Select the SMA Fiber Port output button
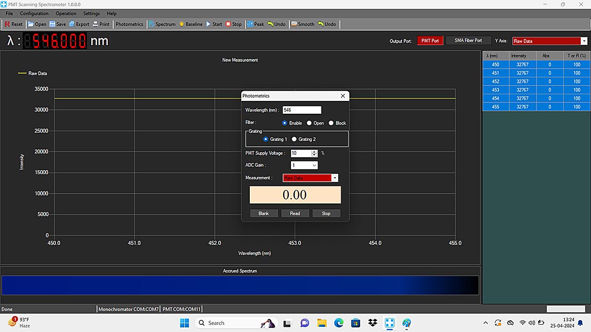Viewport: 591px width, 332px height. pyautogui.click(x=468, y=40)
